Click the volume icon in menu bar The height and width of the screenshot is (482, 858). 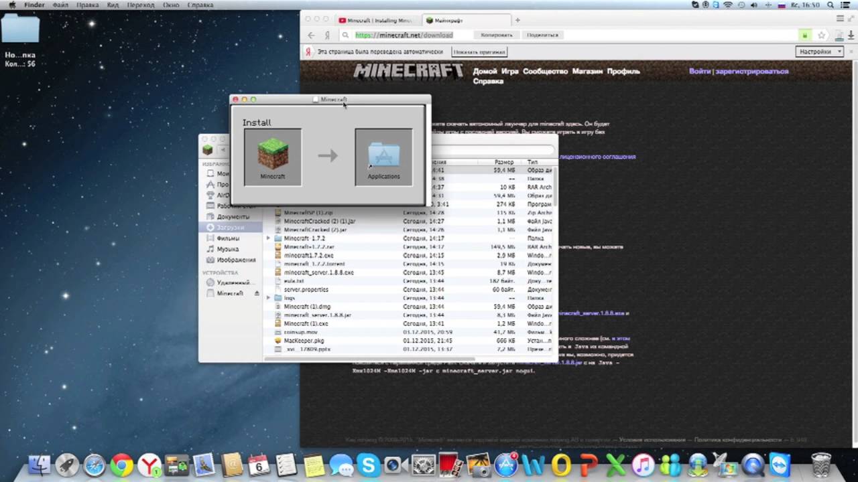(754, 5)
